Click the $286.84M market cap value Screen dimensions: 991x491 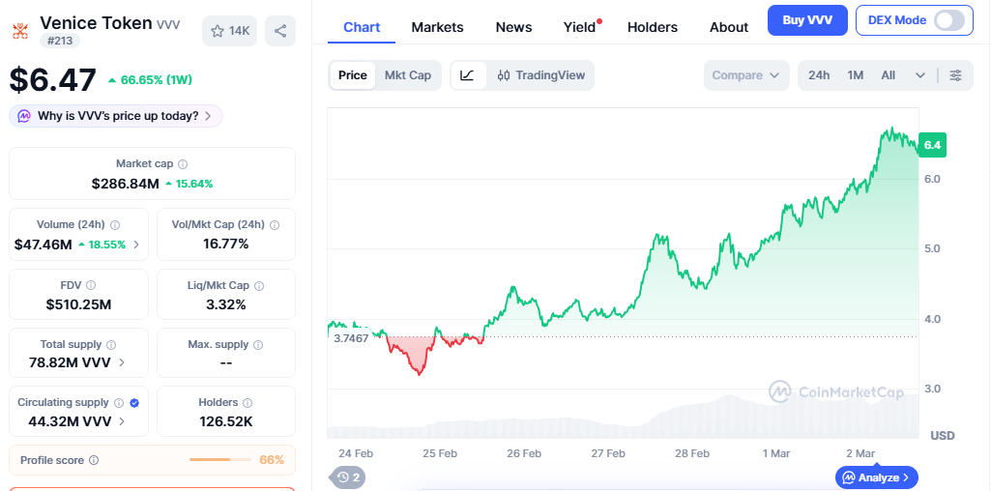[125, 184]
